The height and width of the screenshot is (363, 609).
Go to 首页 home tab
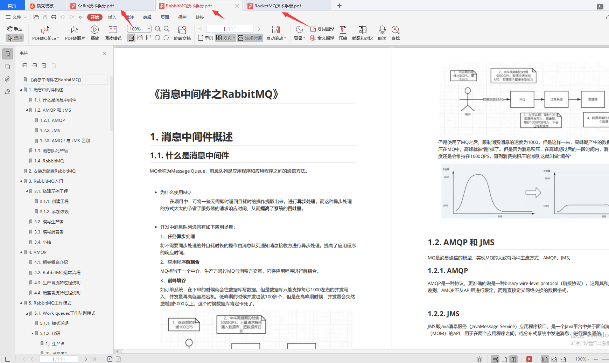[12, 6]
